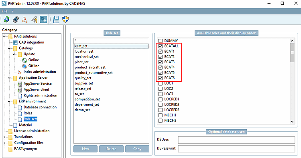The width and height of the screenshot is (301, 158).
Task: Open the File menu
Action: point(4,11)
